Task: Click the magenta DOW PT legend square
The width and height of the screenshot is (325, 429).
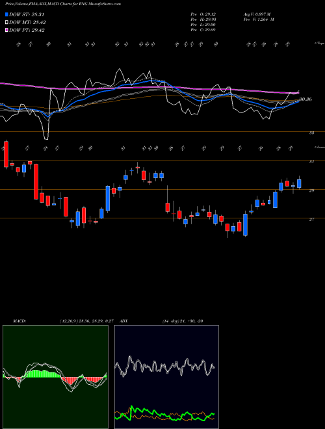Action: (x=6, y=30)
